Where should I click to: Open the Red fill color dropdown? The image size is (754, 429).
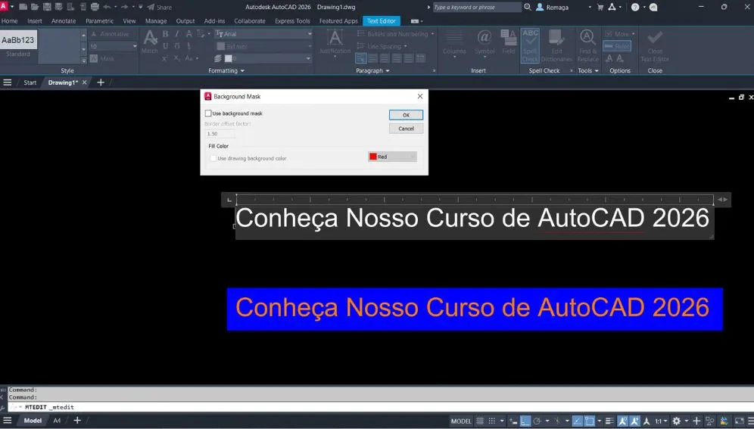click(x=392, y=157)
